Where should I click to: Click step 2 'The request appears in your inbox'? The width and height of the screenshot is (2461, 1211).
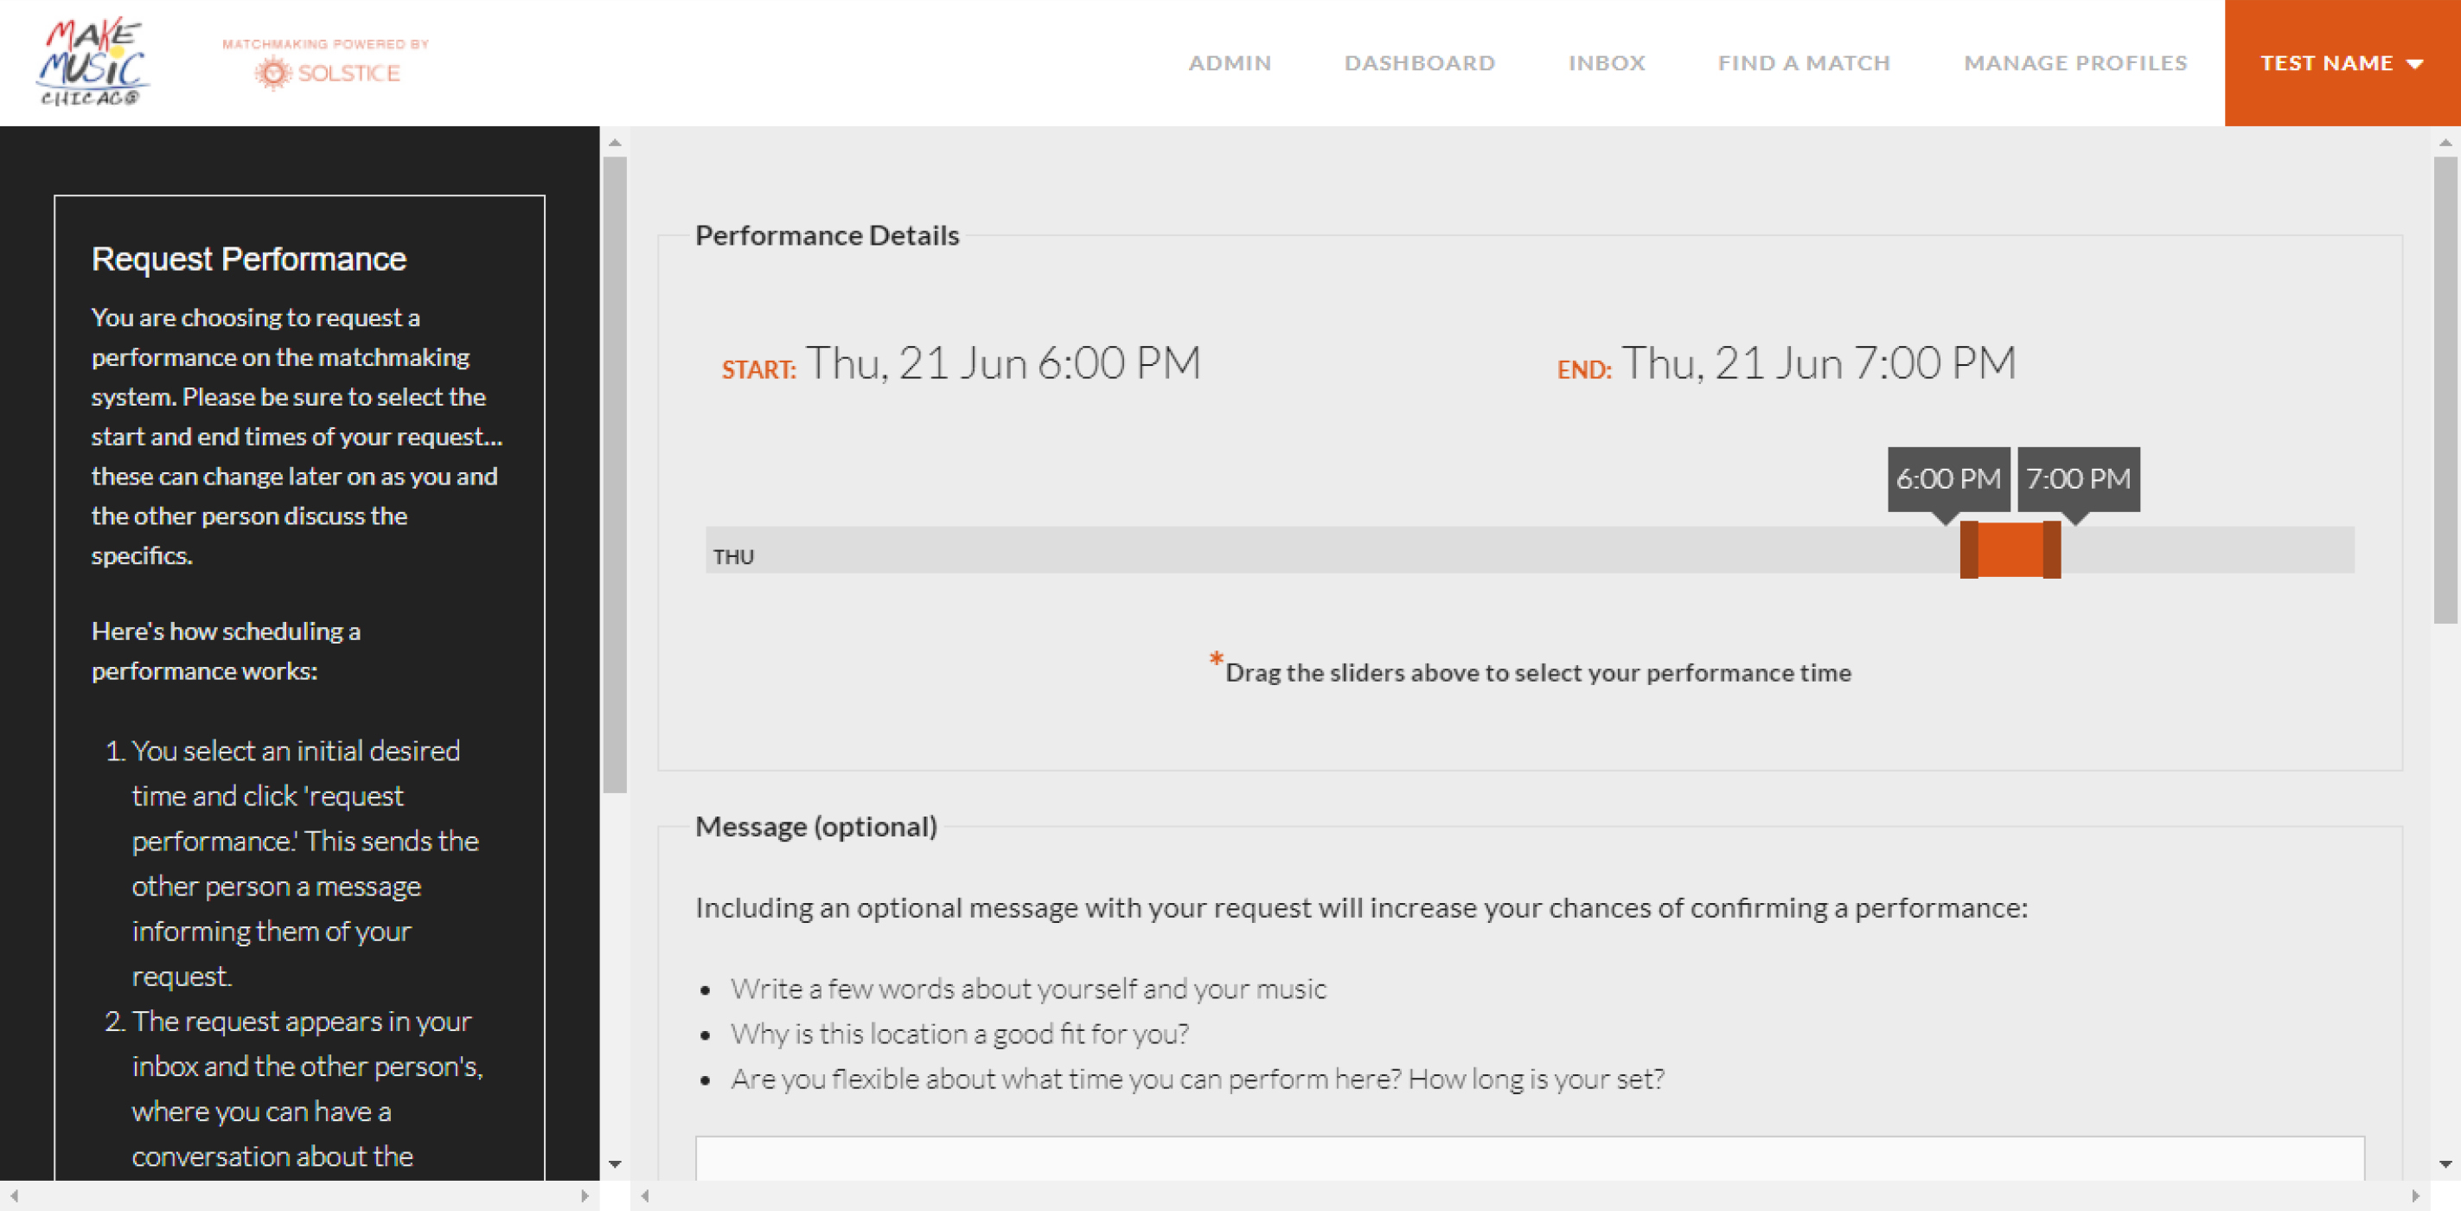(x=307, y=1089)
